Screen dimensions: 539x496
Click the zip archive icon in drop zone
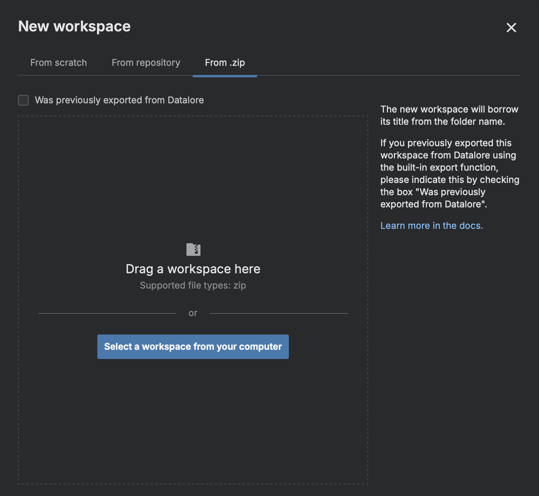[193, 250]
